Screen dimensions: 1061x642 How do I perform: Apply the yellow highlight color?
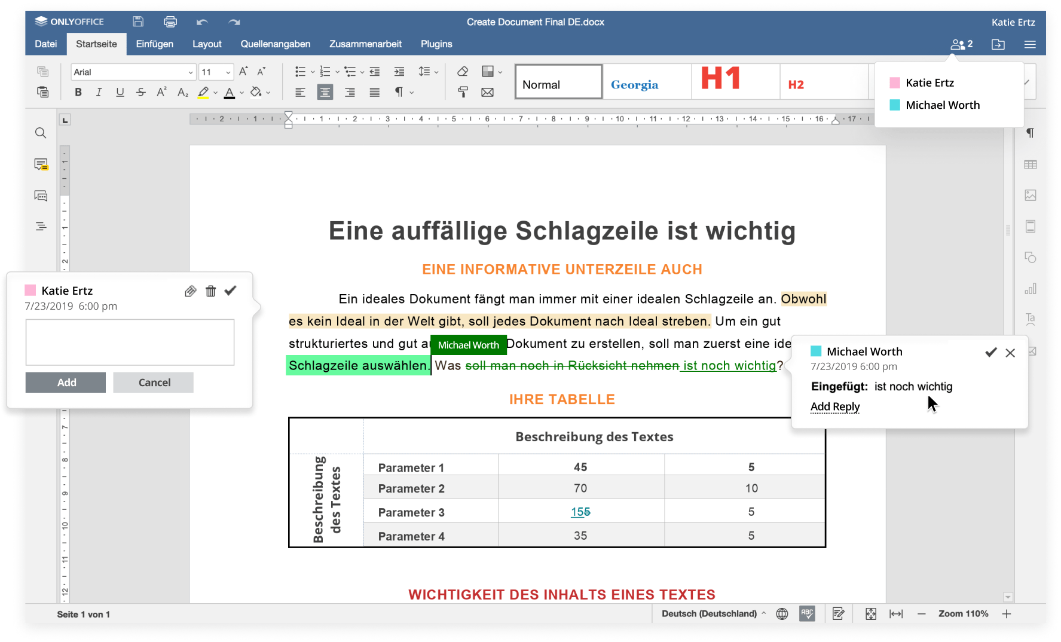[x=203, y=92]
